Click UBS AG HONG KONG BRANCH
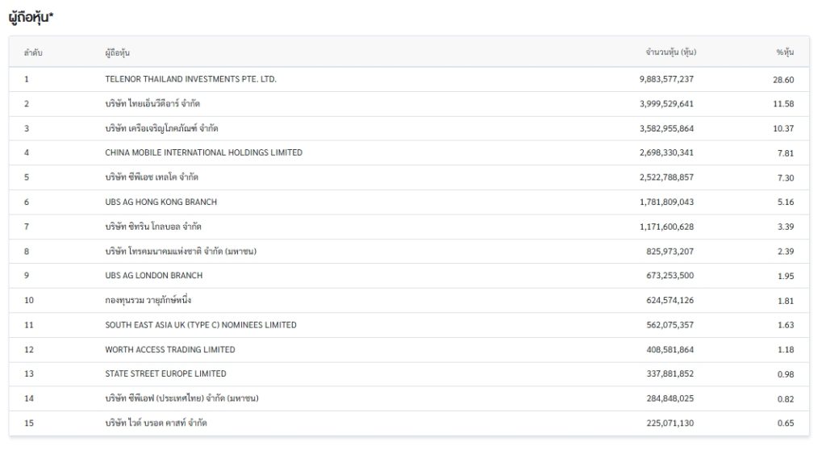826x450 pixels. coord(161,202)
